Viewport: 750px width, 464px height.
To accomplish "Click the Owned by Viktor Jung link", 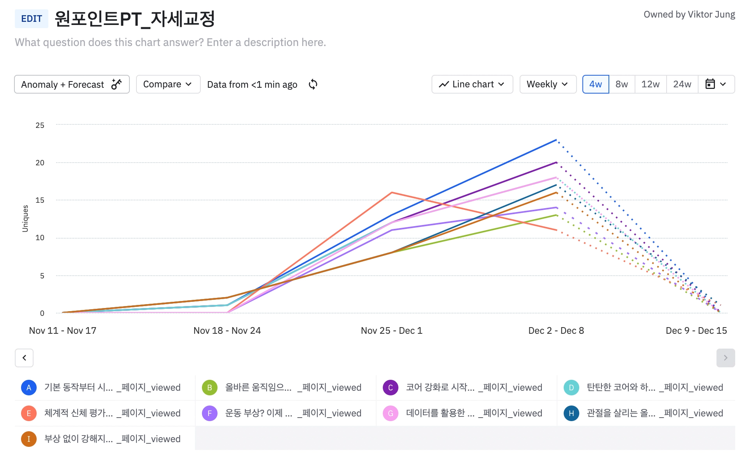I will click(x=689, y=14).
